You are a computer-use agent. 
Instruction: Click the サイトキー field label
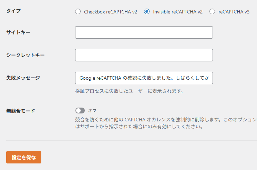(x=18, y=32)
